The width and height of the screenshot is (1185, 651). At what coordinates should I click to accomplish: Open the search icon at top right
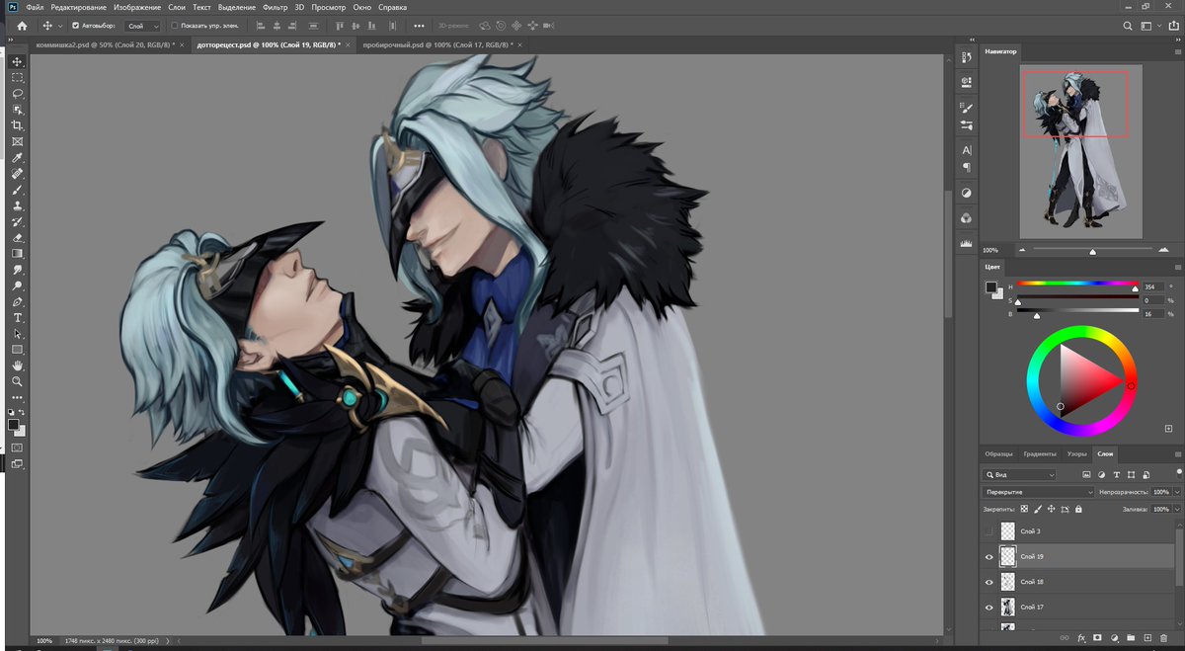(x=1126, y=26)
